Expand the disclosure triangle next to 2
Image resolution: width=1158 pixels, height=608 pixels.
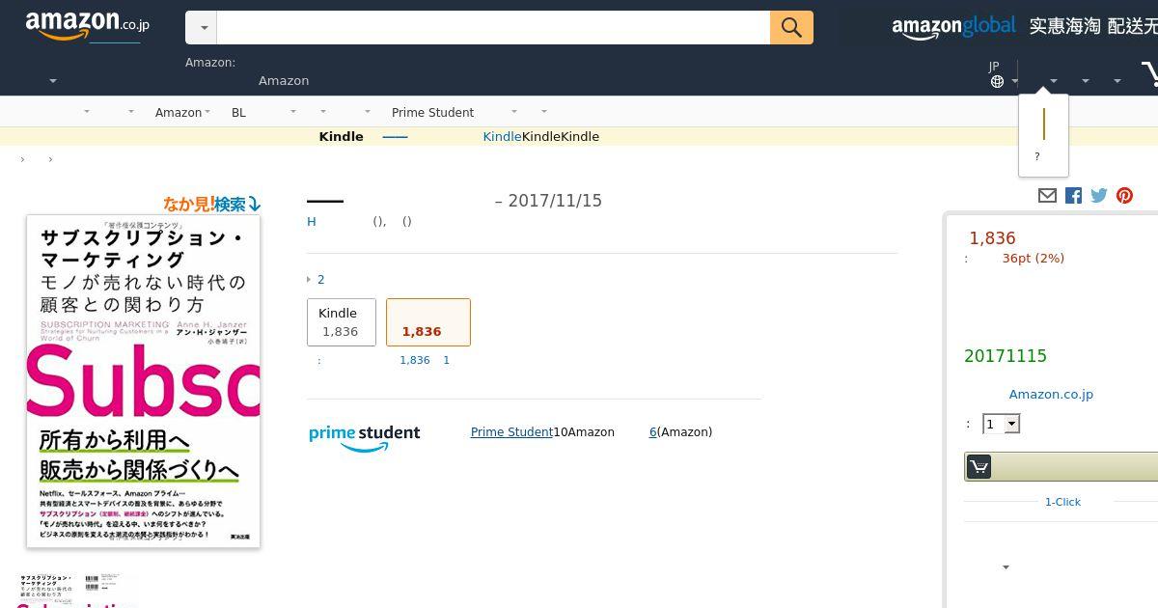[x=309, y=280]
